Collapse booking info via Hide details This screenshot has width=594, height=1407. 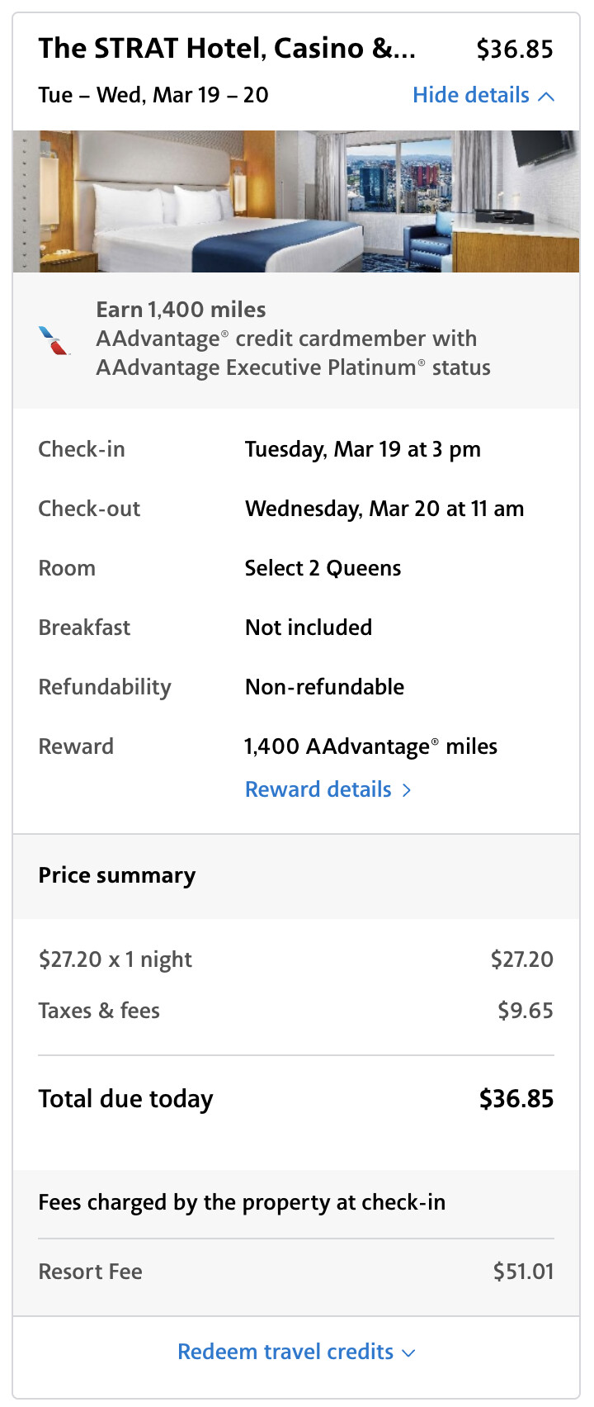(471, 96)
